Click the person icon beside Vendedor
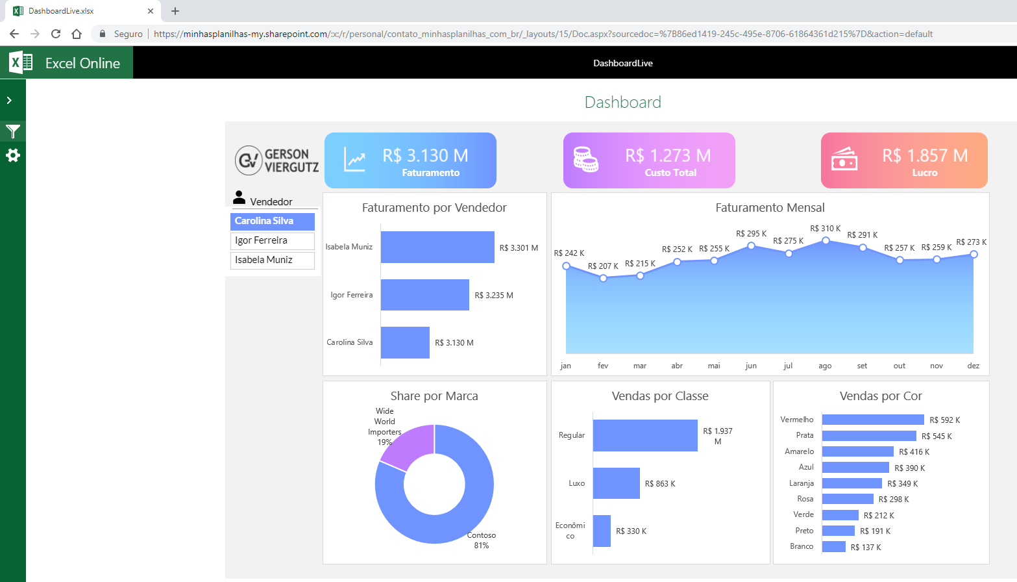The height and width of the screenshot is (582, 1017). click(x=238, y=197)
